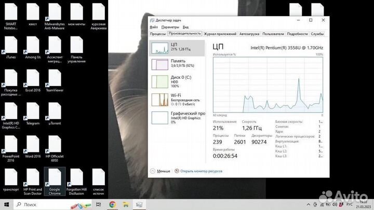Select the мои мечты desktop file

(76, 15)
